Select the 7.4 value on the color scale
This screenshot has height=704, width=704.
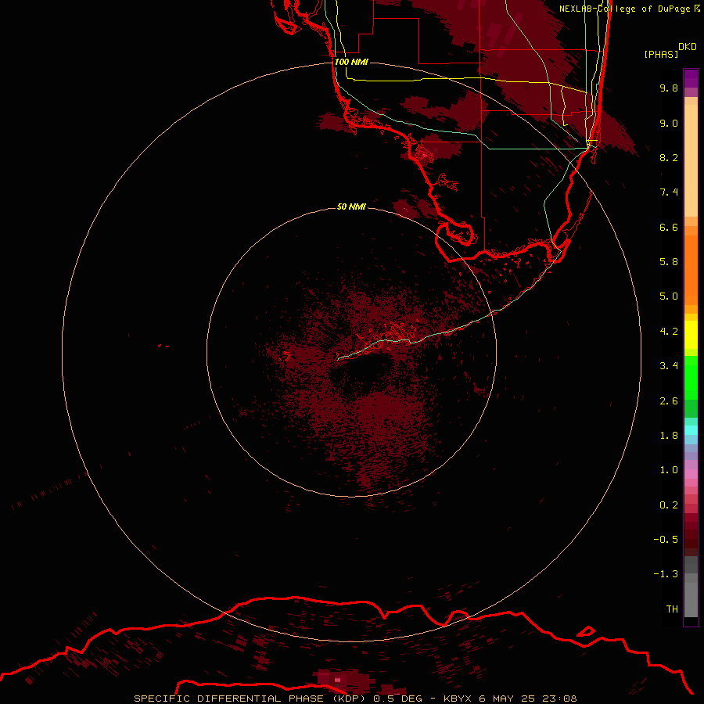point(669,192)
